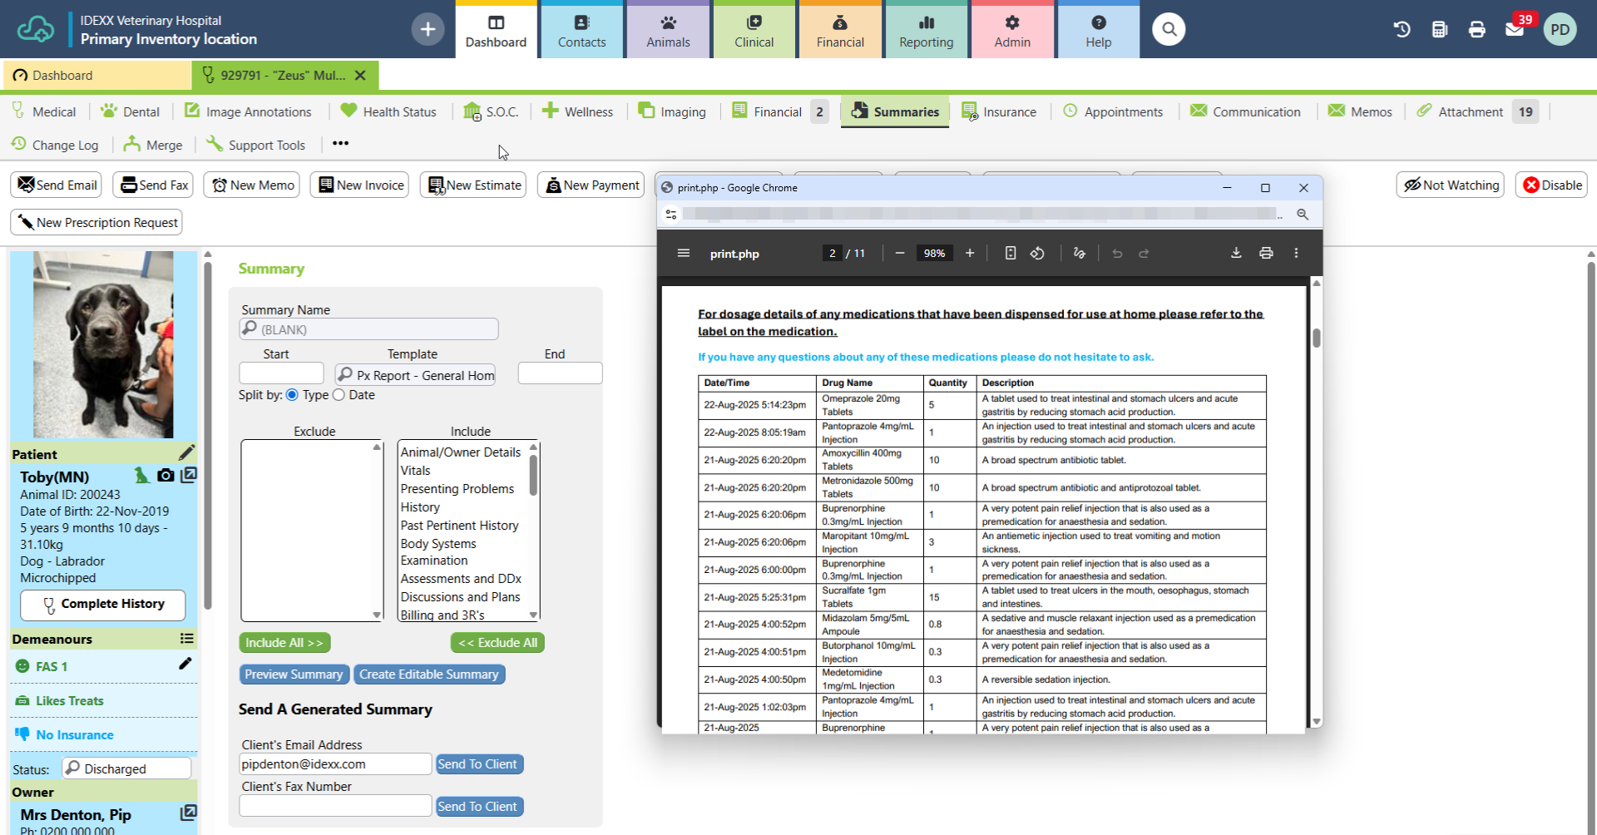Open the Insurance patient tab
Screen dimensions: 1597x835
point(999,111)
